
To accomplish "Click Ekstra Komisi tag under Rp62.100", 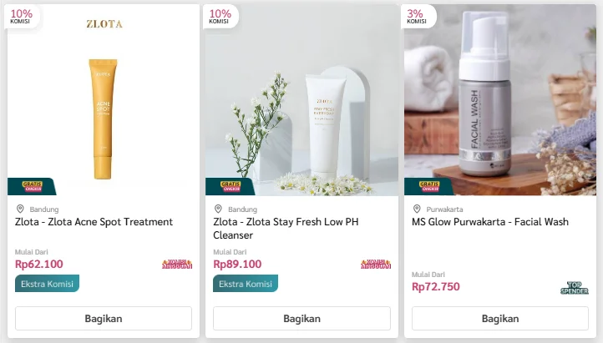I will tap(47, 284).
